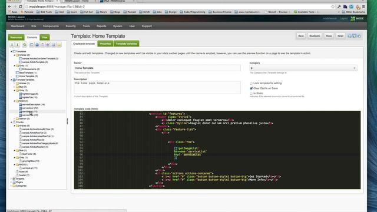The height and width of the screenshot is (212, 377).
Task: Click the Save button
Action: click(x=301, y=36)
